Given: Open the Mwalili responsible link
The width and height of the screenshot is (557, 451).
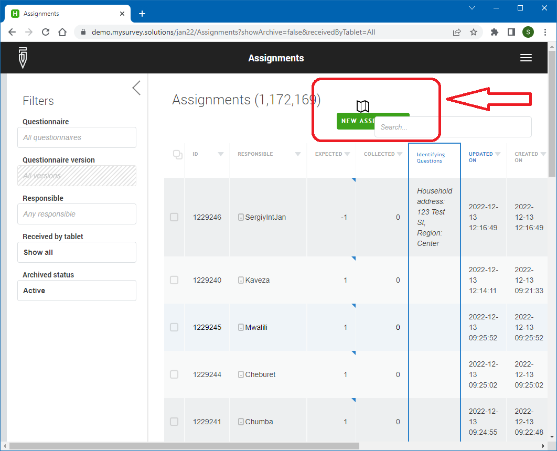Looking at the screenshot, I should click(x=256, y=327).
